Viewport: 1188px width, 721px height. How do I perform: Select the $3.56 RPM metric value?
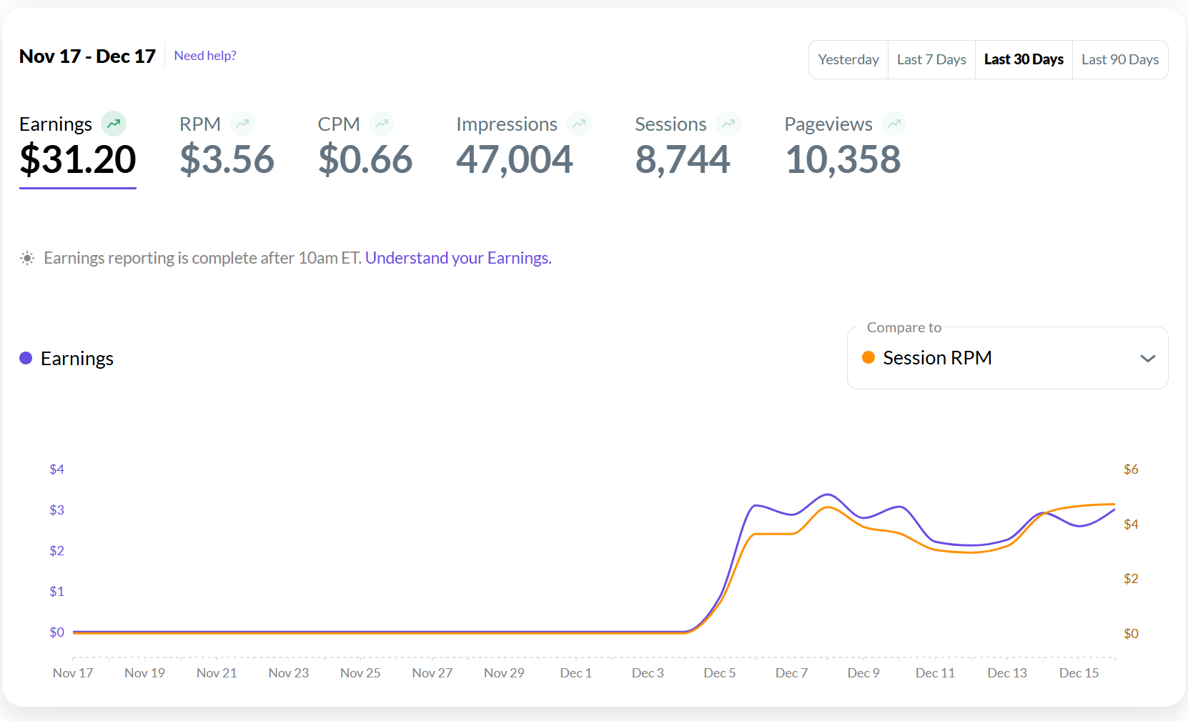click(x=227, y=159)
